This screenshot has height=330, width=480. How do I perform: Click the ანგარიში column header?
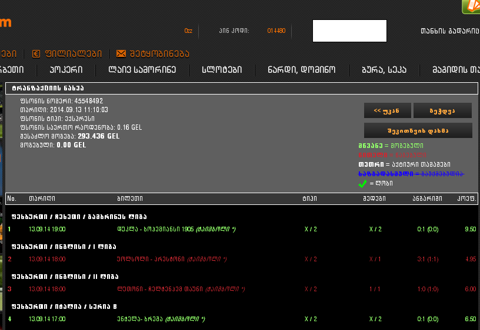coord(427,198)
